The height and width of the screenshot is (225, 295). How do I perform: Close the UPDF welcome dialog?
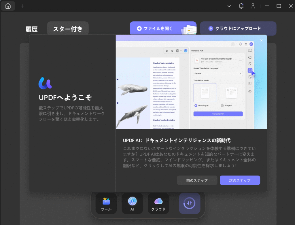point(261,40)
